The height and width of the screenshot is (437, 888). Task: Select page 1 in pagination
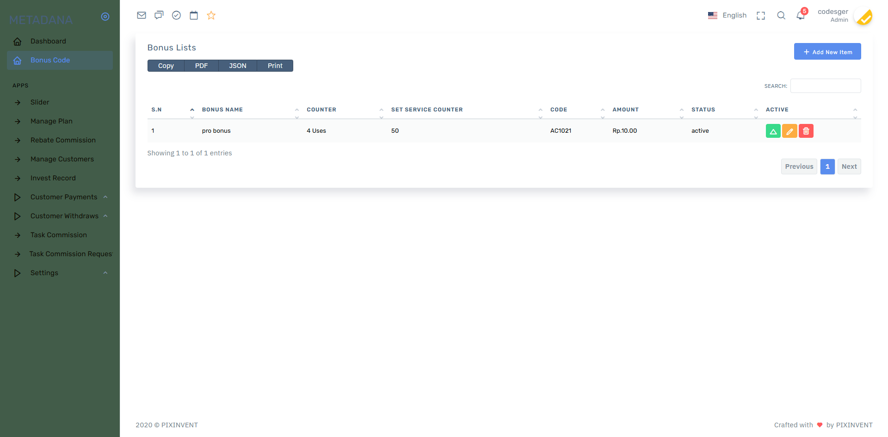827,166
